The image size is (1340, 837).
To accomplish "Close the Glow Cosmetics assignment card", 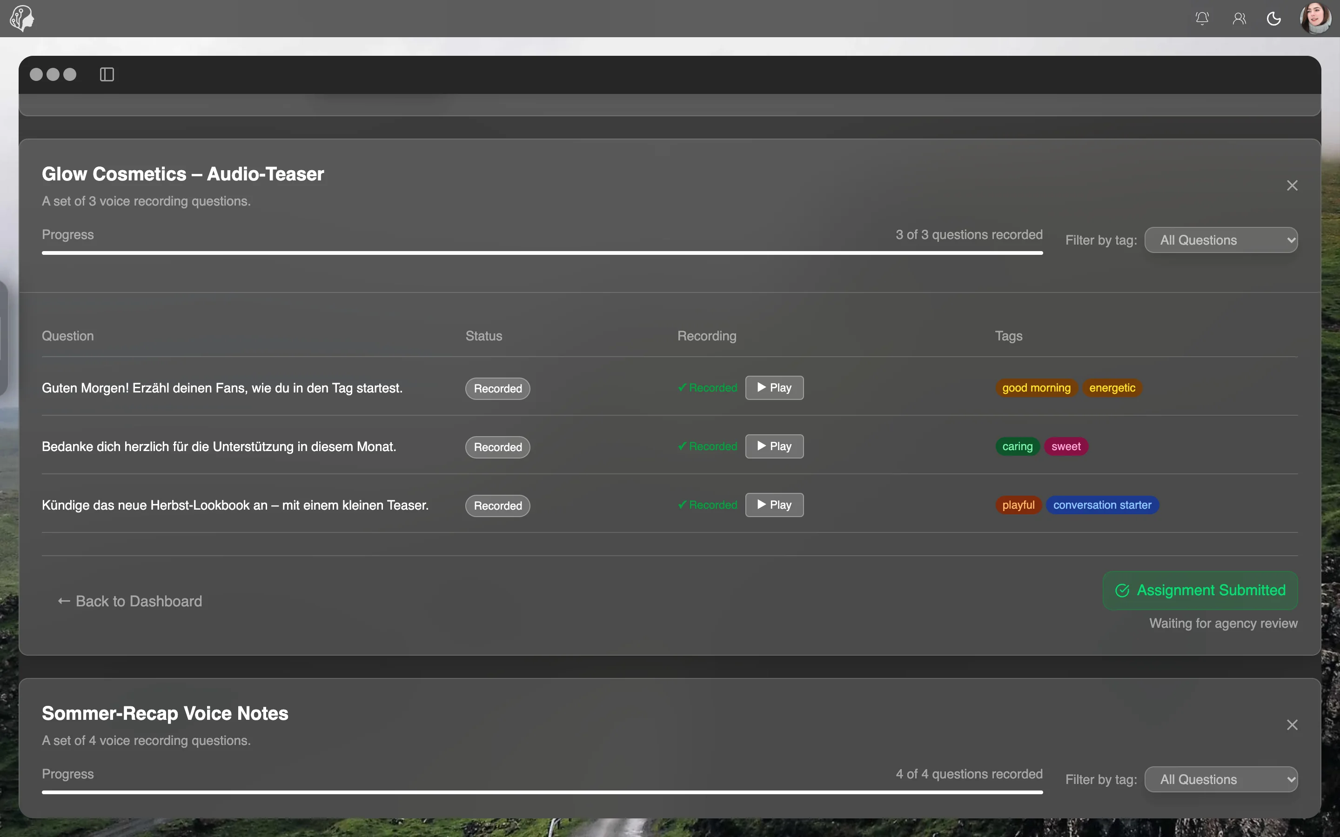I will coord(1293,186).
